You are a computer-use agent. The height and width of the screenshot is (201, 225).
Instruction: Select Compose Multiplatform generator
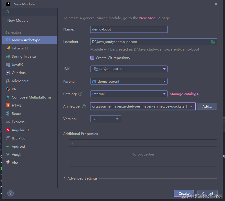[30, 97]
